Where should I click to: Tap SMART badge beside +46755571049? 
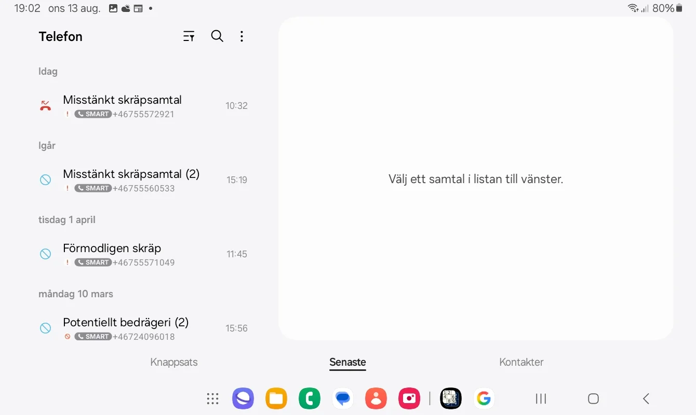[x=93, y=262]
